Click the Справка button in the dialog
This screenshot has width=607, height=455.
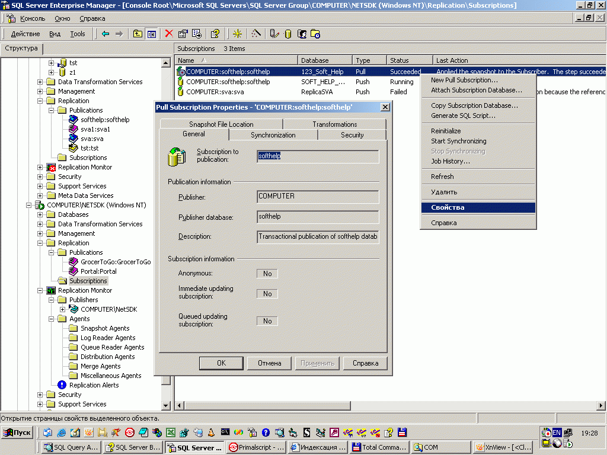tap(365, 363)
